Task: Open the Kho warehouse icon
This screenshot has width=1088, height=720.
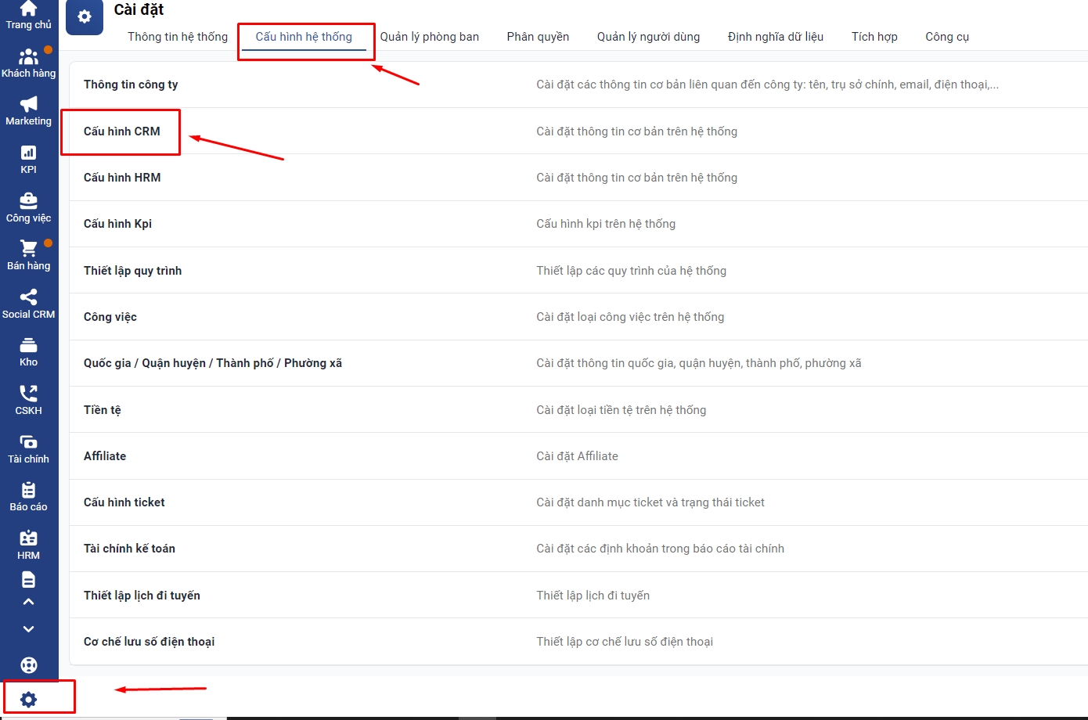Action: (28, 346)
